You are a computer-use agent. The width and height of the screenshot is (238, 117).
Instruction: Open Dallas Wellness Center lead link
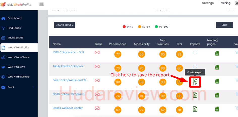tap(68, 108)
